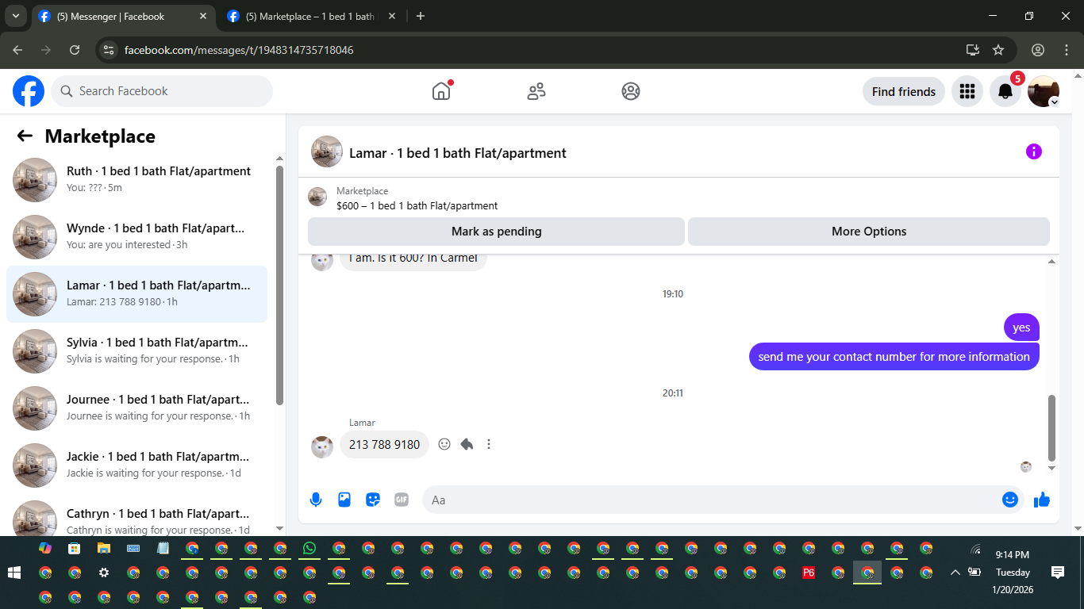Open the Chrome three-dot menu

point(1067,50)
